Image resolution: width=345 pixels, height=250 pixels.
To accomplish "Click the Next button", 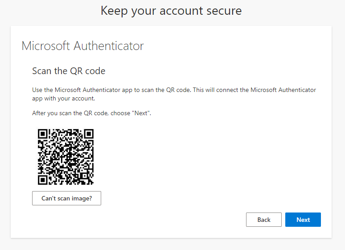I will pos(303,220).
